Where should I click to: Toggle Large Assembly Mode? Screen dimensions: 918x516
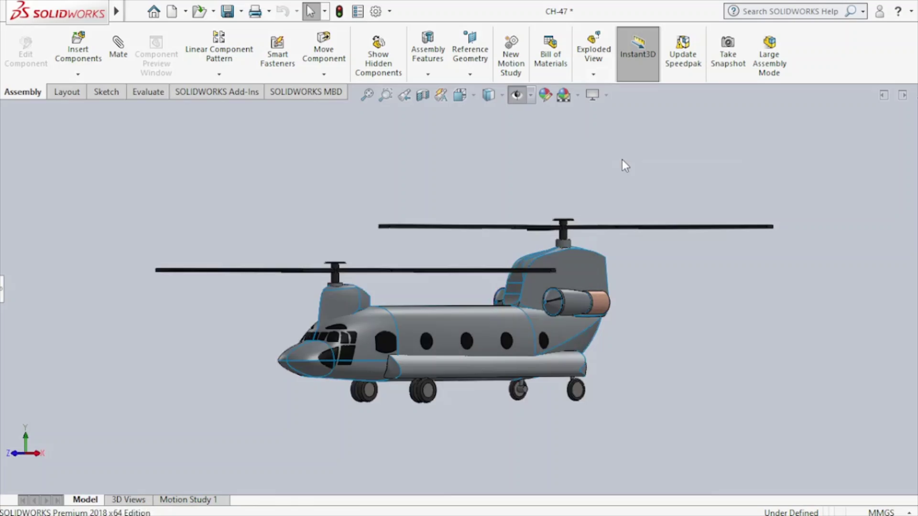click(x=769, y=43)
